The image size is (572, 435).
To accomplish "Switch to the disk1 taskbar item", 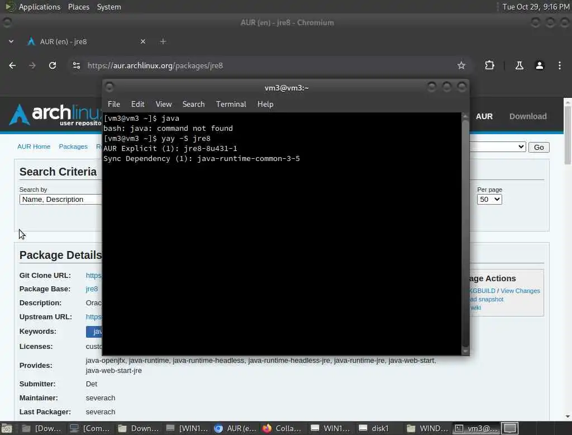I will point(379,428).
